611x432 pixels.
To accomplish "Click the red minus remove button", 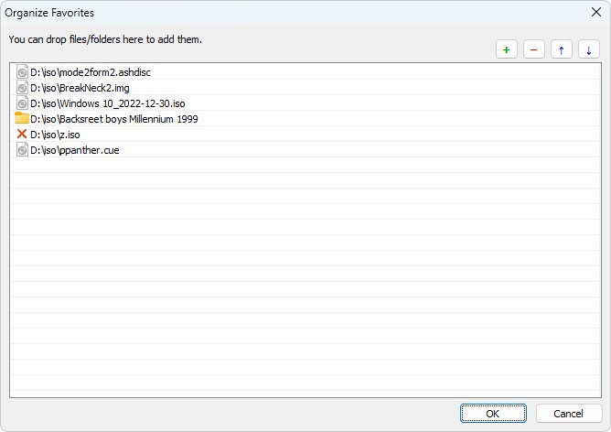I will point(534,49).
